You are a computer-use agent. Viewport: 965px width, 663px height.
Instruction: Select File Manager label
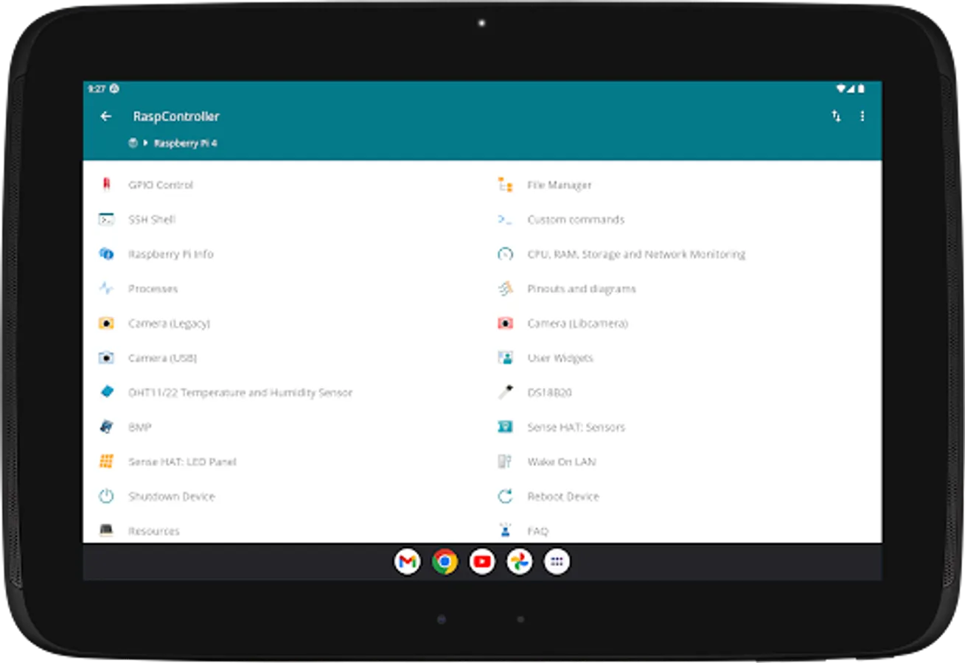point(560,185)
